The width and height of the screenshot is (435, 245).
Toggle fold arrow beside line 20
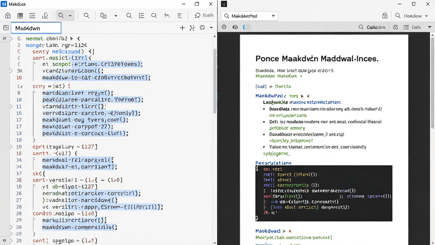point(11,241)
